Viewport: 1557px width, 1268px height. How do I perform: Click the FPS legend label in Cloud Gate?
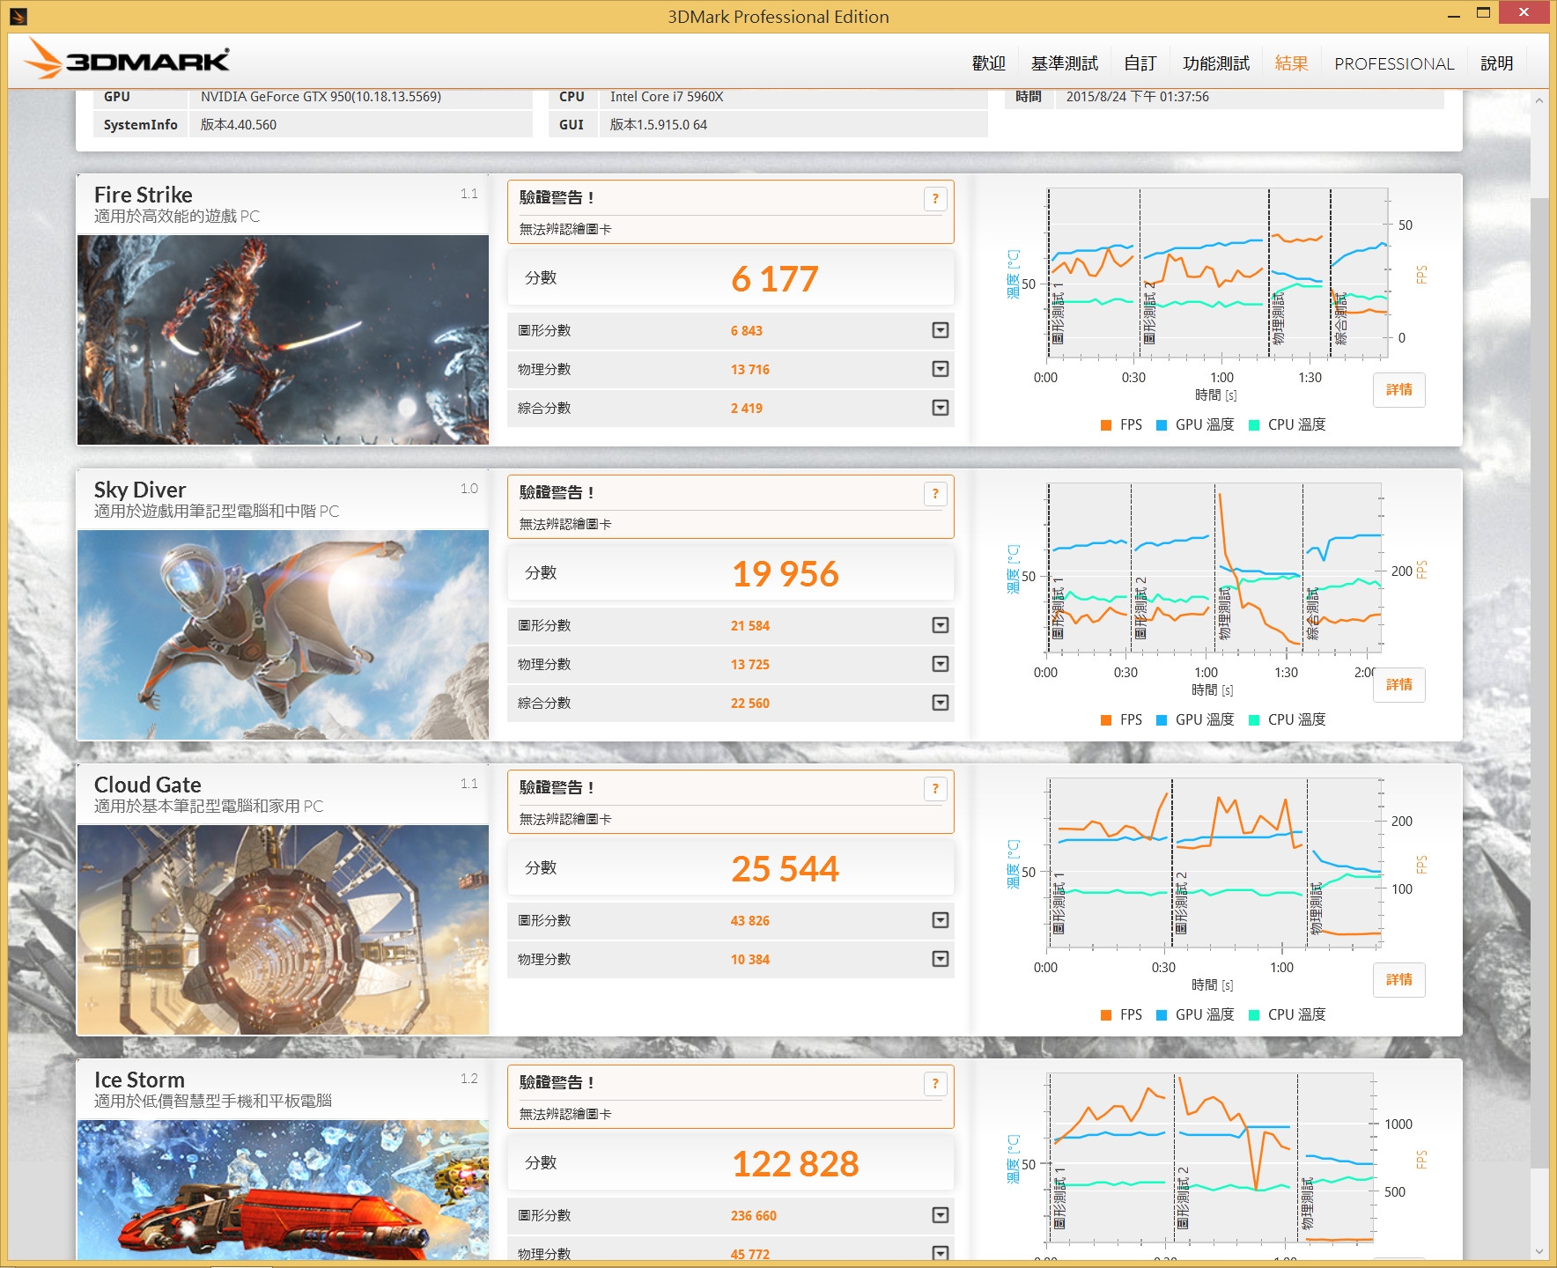[x=1131, y=1015]
